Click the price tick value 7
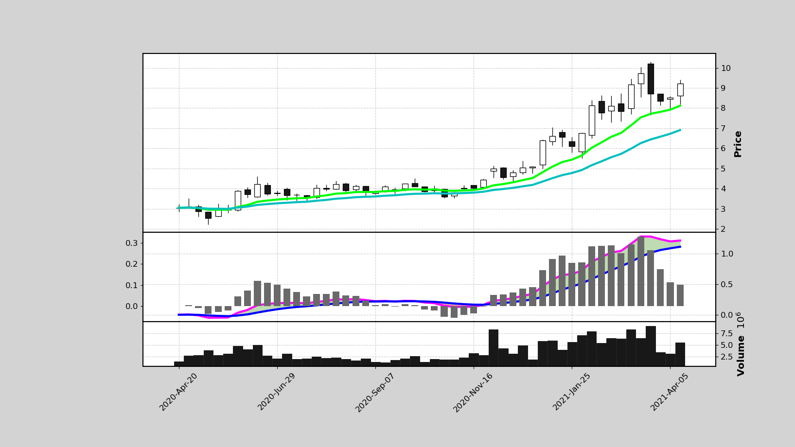 (x=723, y=128)
